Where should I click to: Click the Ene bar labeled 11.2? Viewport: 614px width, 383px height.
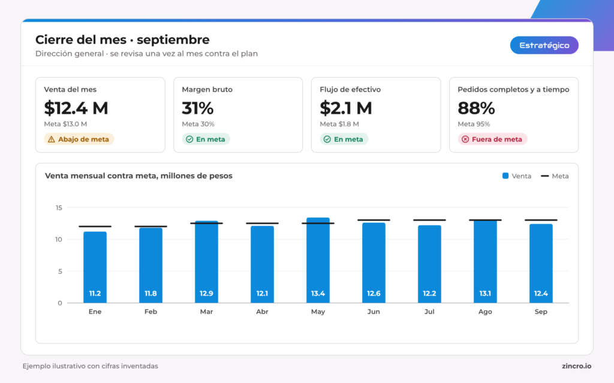click(x=95, y=268)
